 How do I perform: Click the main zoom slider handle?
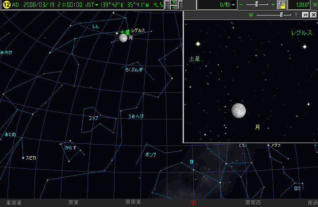(257, 4)
